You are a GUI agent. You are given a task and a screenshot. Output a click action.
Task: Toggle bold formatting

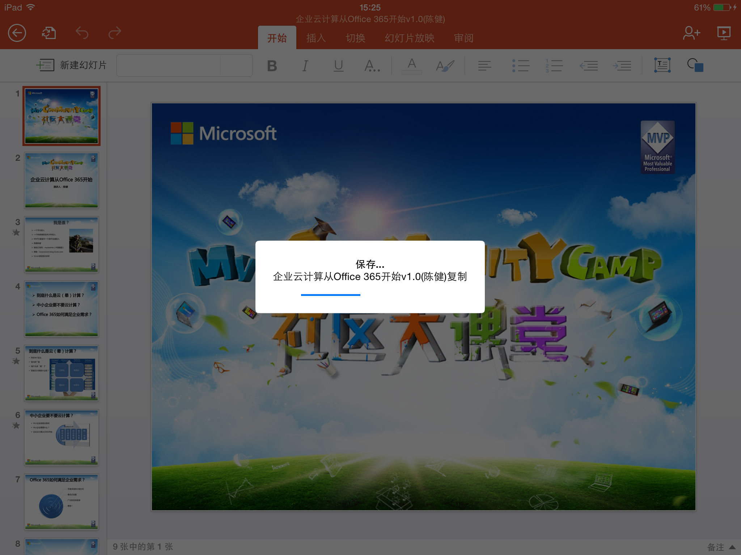(272, 66)
